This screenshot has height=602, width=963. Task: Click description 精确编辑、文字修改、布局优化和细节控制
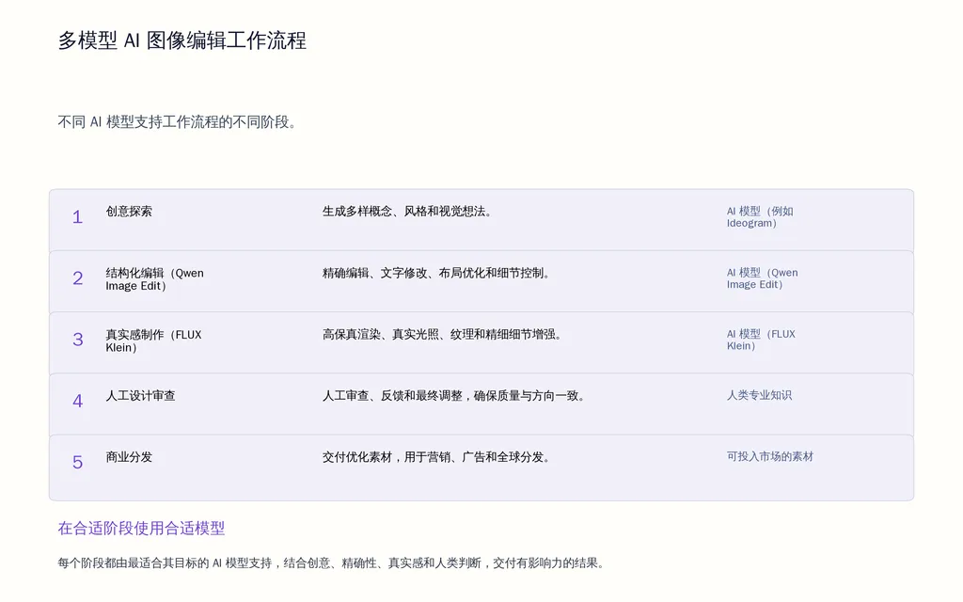(x=436, y=273)
